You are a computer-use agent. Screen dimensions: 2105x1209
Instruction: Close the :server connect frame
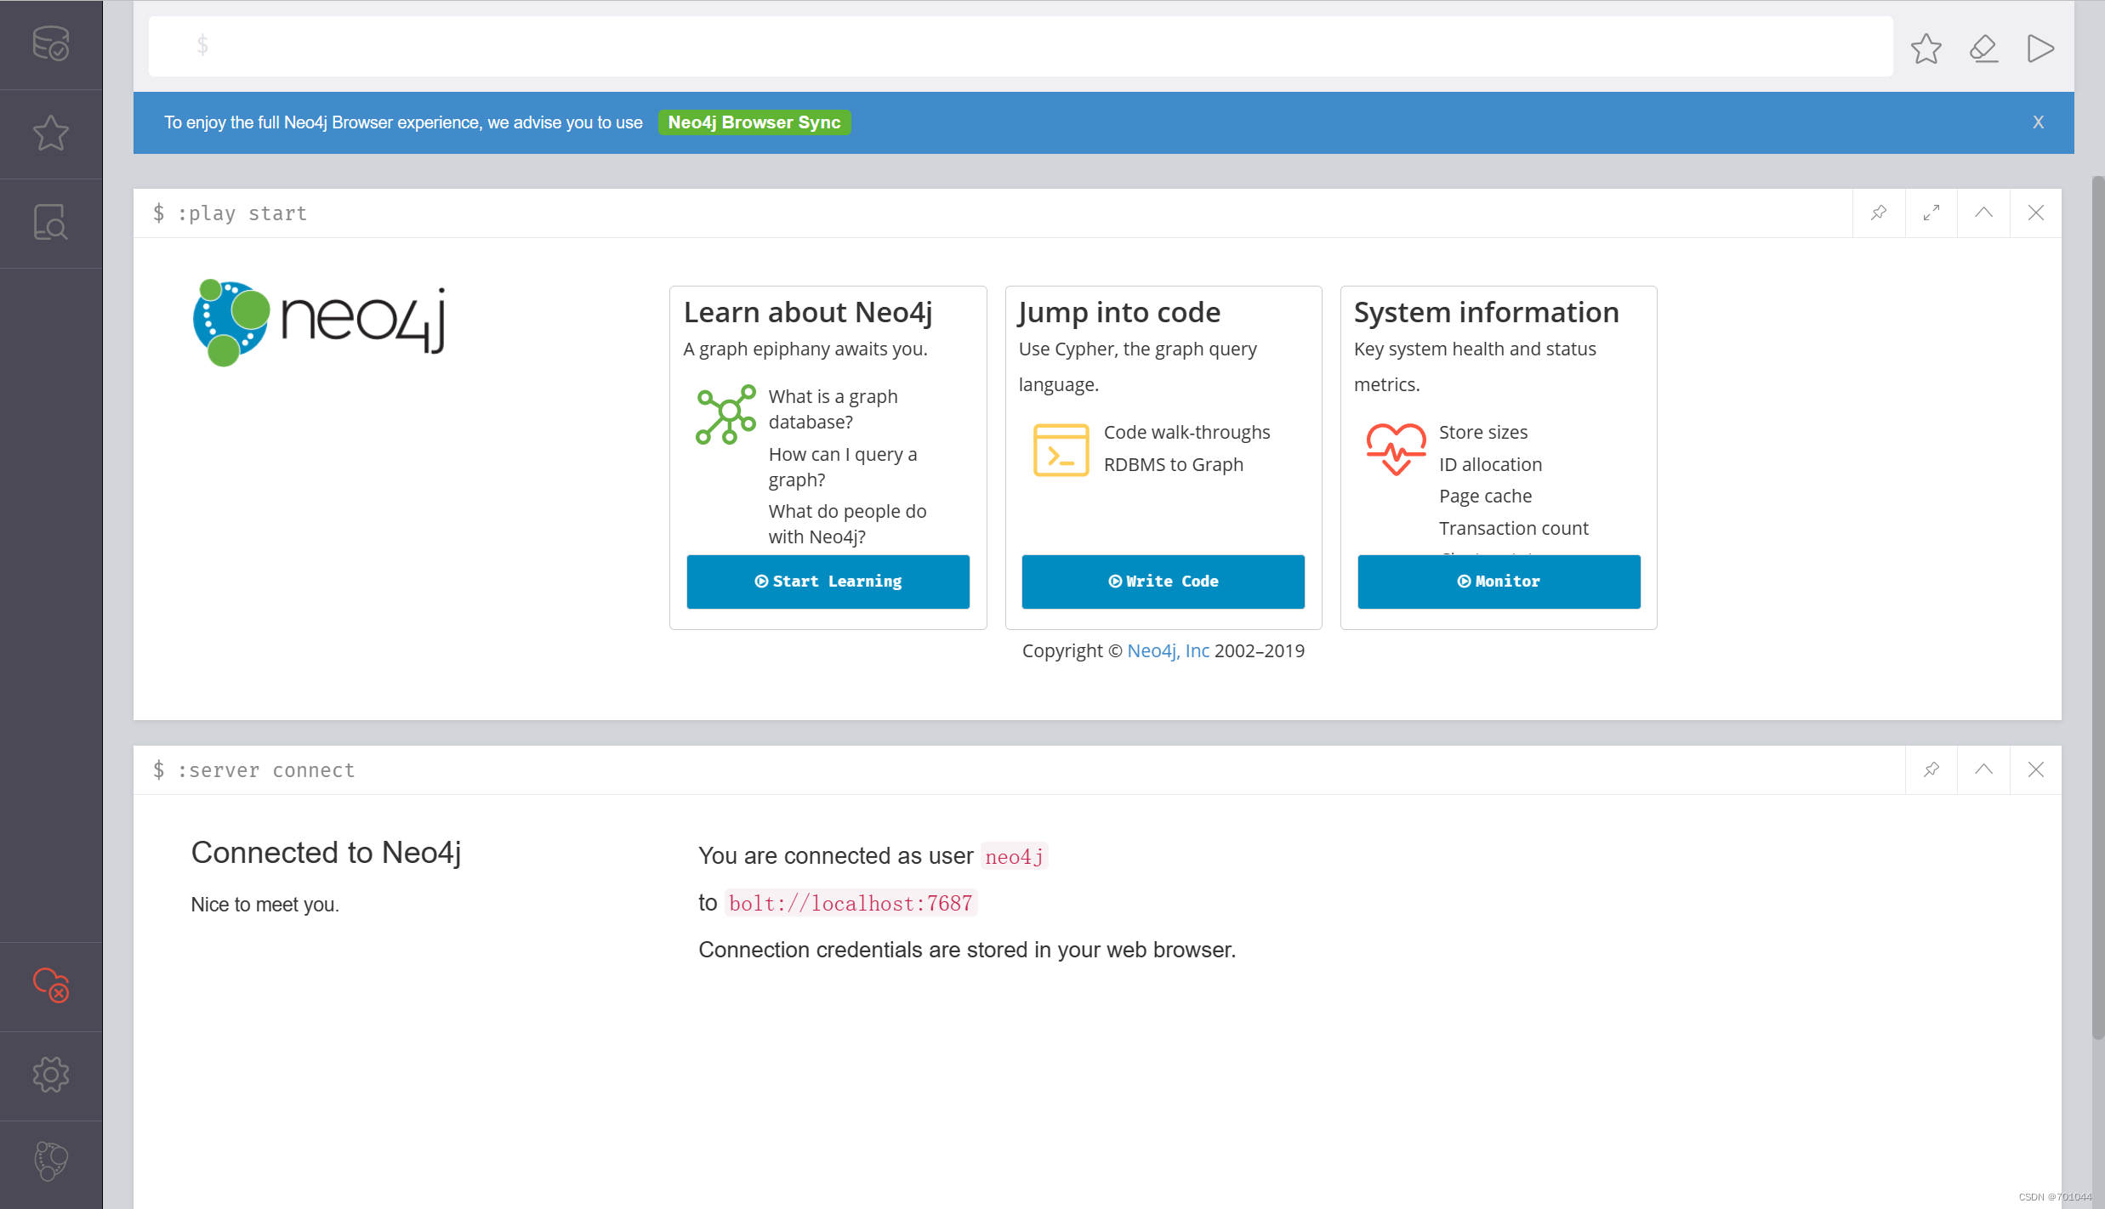pos(2036,769)
